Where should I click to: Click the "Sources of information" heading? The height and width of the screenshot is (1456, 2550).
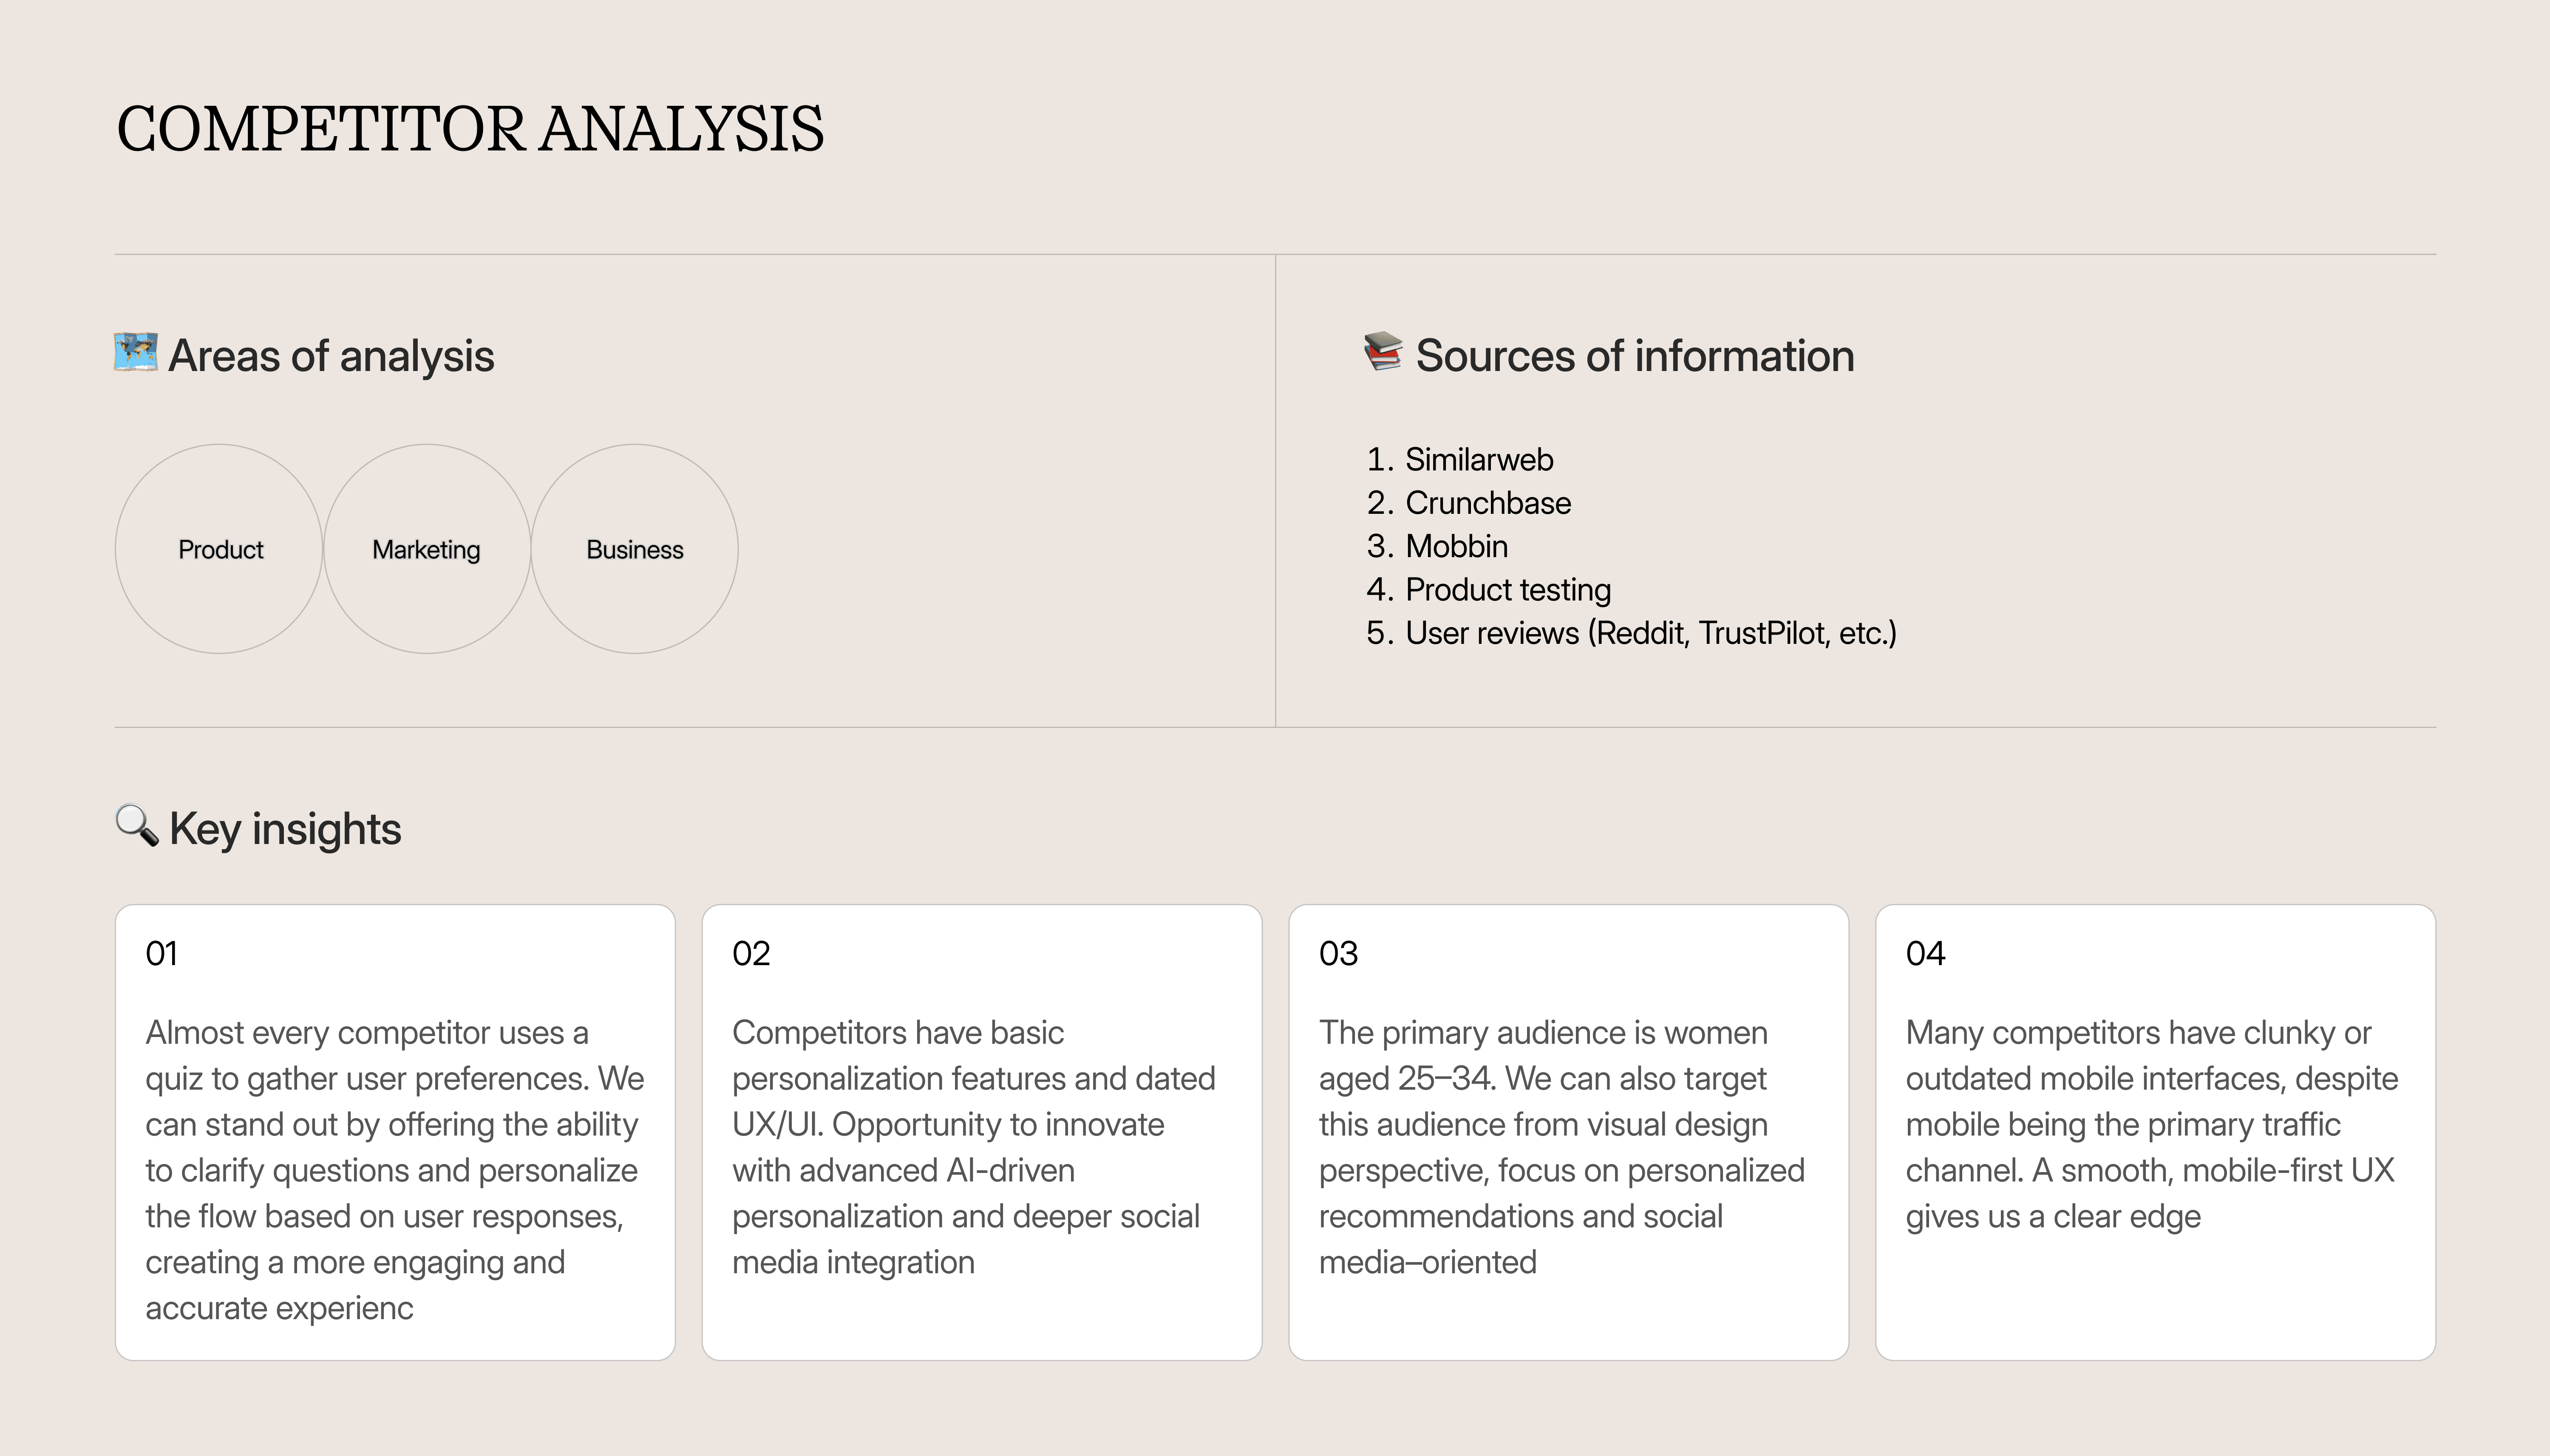coord(1635,356)
